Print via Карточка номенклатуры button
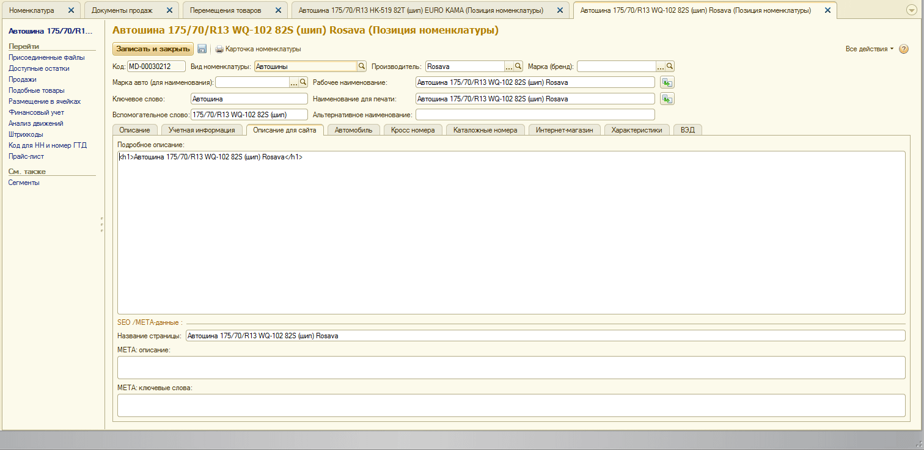924x450 pixels. click(x=257, y=49)
